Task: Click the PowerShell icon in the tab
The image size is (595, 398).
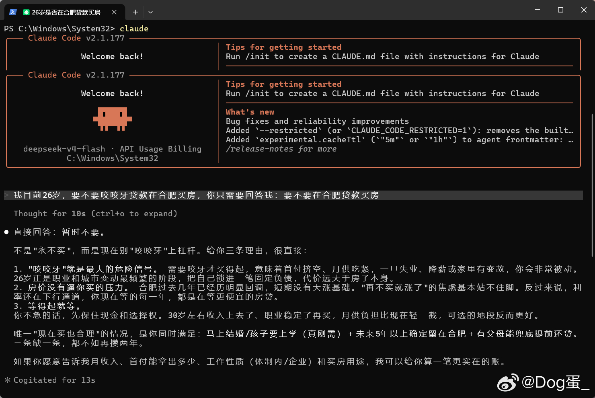Action: click(x=13, y=12)
